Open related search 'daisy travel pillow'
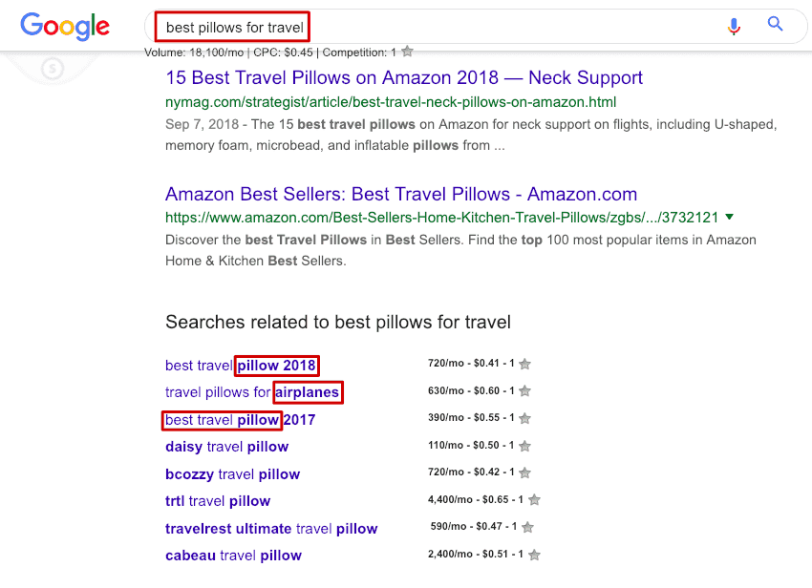The image size is (812, 588). (226, 447)
